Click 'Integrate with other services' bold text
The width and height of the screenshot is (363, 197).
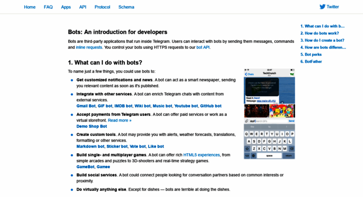click(x=104, y=94)
